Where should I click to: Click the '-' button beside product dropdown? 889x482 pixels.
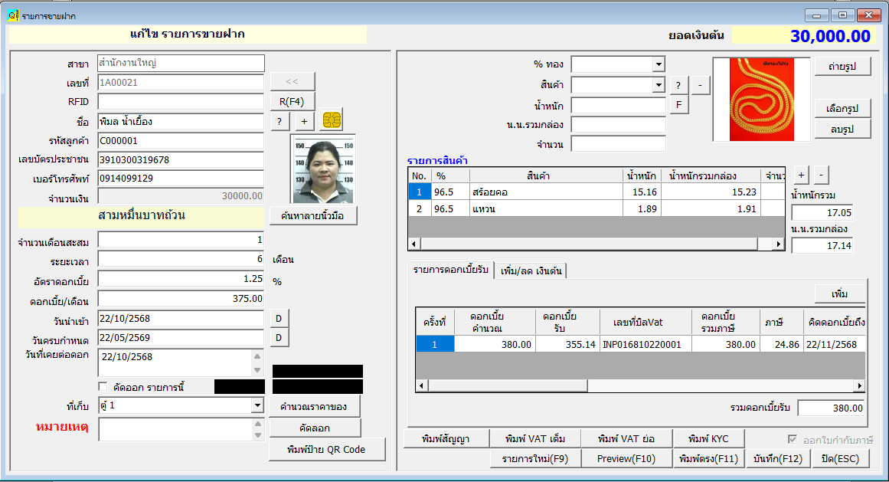[701, 84]
